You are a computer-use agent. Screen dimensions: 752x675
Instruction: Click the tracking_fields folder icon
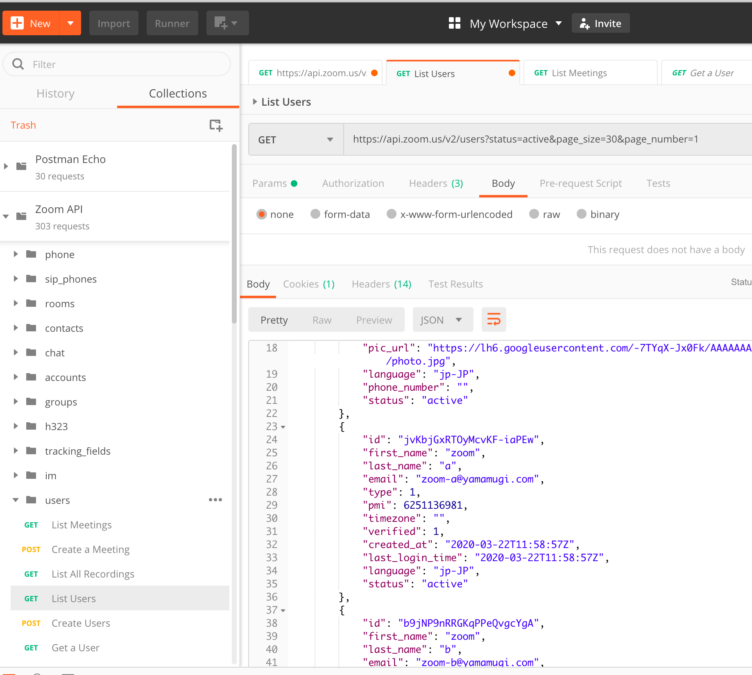pyautogui.click(x=31, y=451)
